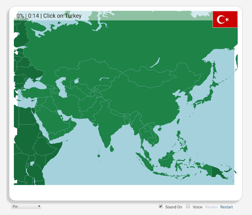This screenshot has height=215, width=252.
Task: Click the Restart link
Action: pos(226,207)
